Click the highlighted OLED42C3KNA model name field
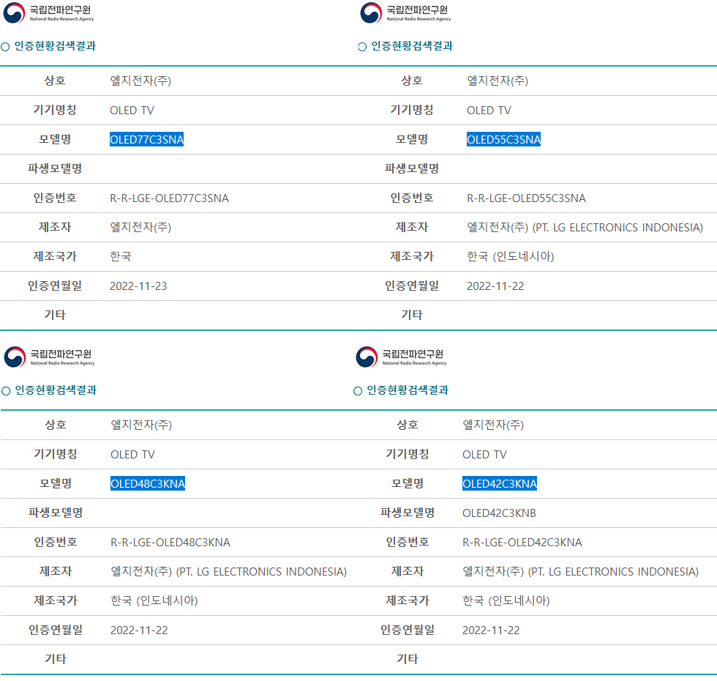The width and height of the screenshot is (717, 681). click(x=500, y=483)
